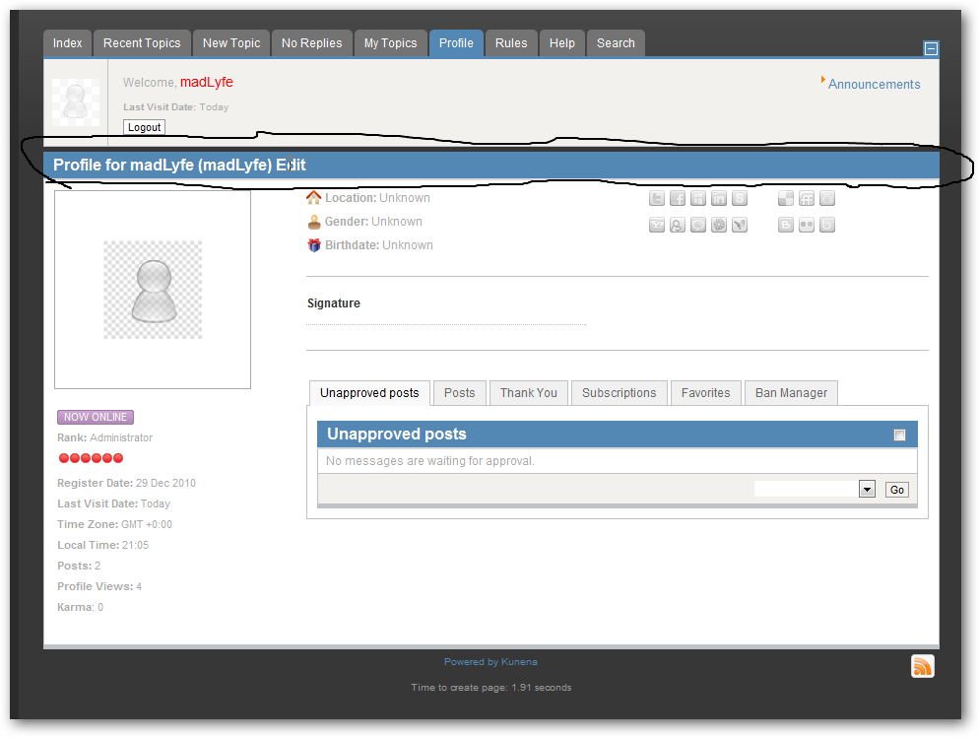Screen dimensions: 979x737
Task: Click the Skype contact icon
Action: click(740, 199)
